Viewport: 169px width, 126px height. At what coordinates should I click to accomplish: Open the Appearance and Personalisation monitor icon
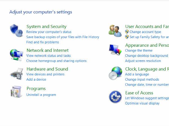[115, 50]
